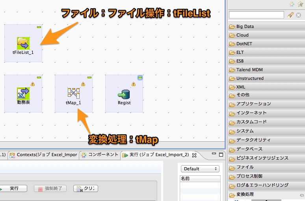
Task: Collapse the tFileList_1 subjob box
Action: tap(39, 27)
